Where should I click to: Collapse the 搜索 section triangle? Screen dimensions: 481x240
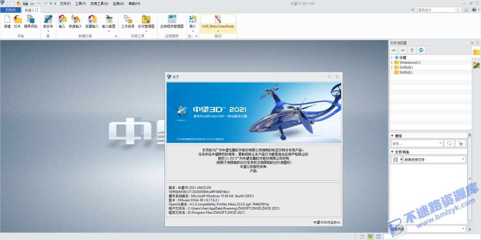(392, 136)
